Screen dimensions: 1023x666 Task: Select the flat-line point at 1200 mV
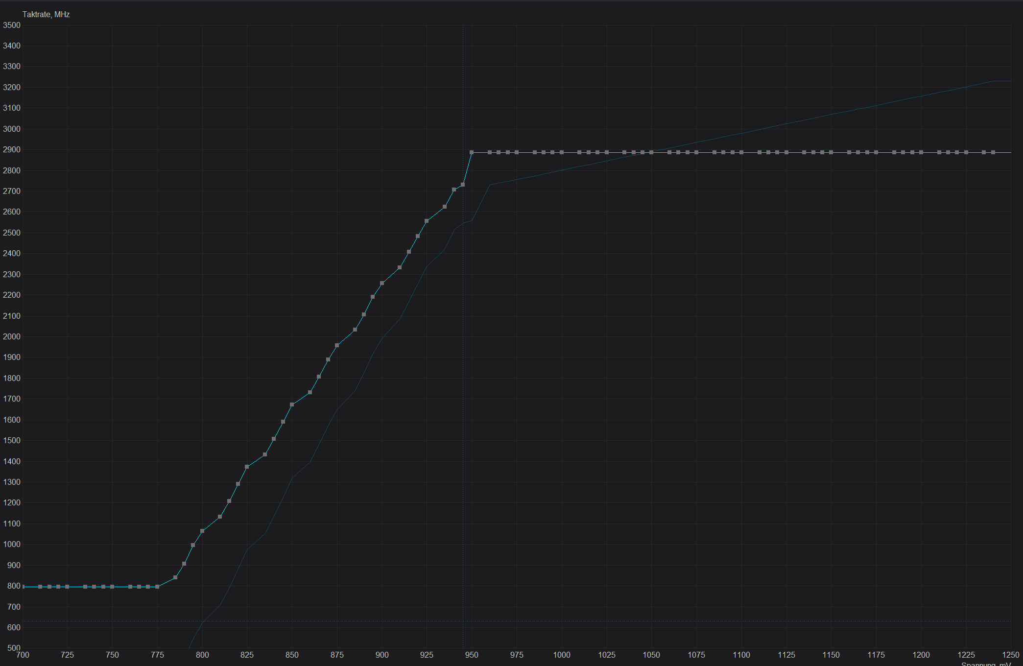[x=921, y=152]
